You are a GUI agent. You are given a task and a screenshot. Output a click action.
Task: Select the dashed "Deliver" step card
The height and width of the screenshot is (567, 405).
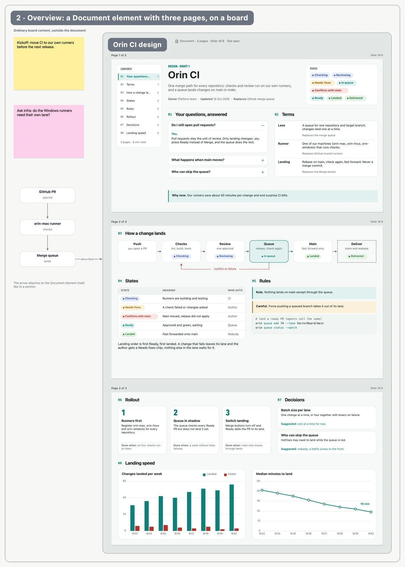tap(357, 251)
